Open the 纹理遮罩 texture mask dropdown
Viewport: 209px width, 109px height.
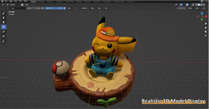[x=85, y=8]
